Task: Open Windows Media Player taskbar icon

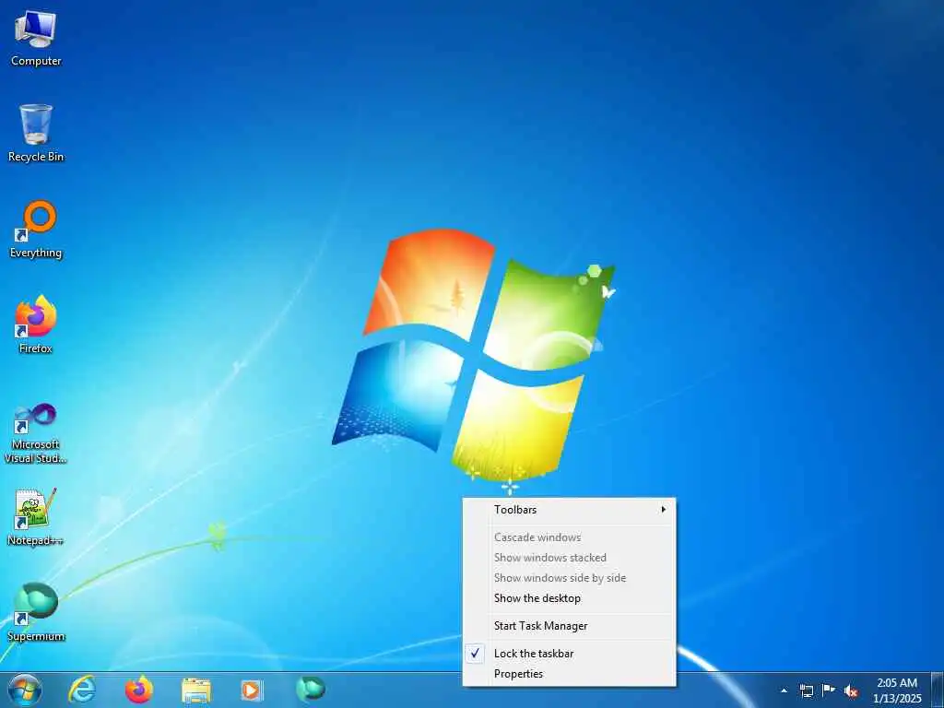Action: pos(252,690)
